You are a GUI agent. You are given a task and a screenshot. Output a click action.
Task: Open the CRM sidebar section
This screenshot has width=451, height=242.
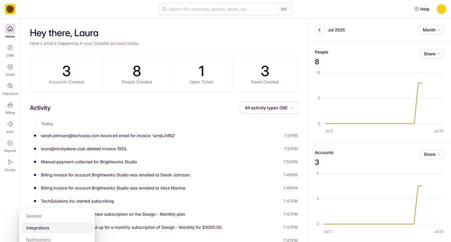(10, 51)
